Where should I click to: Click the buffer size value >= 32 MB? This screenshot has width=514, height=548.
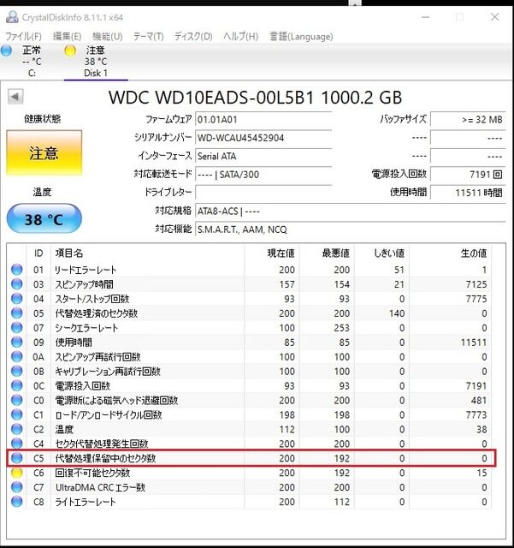click(468, 120)
